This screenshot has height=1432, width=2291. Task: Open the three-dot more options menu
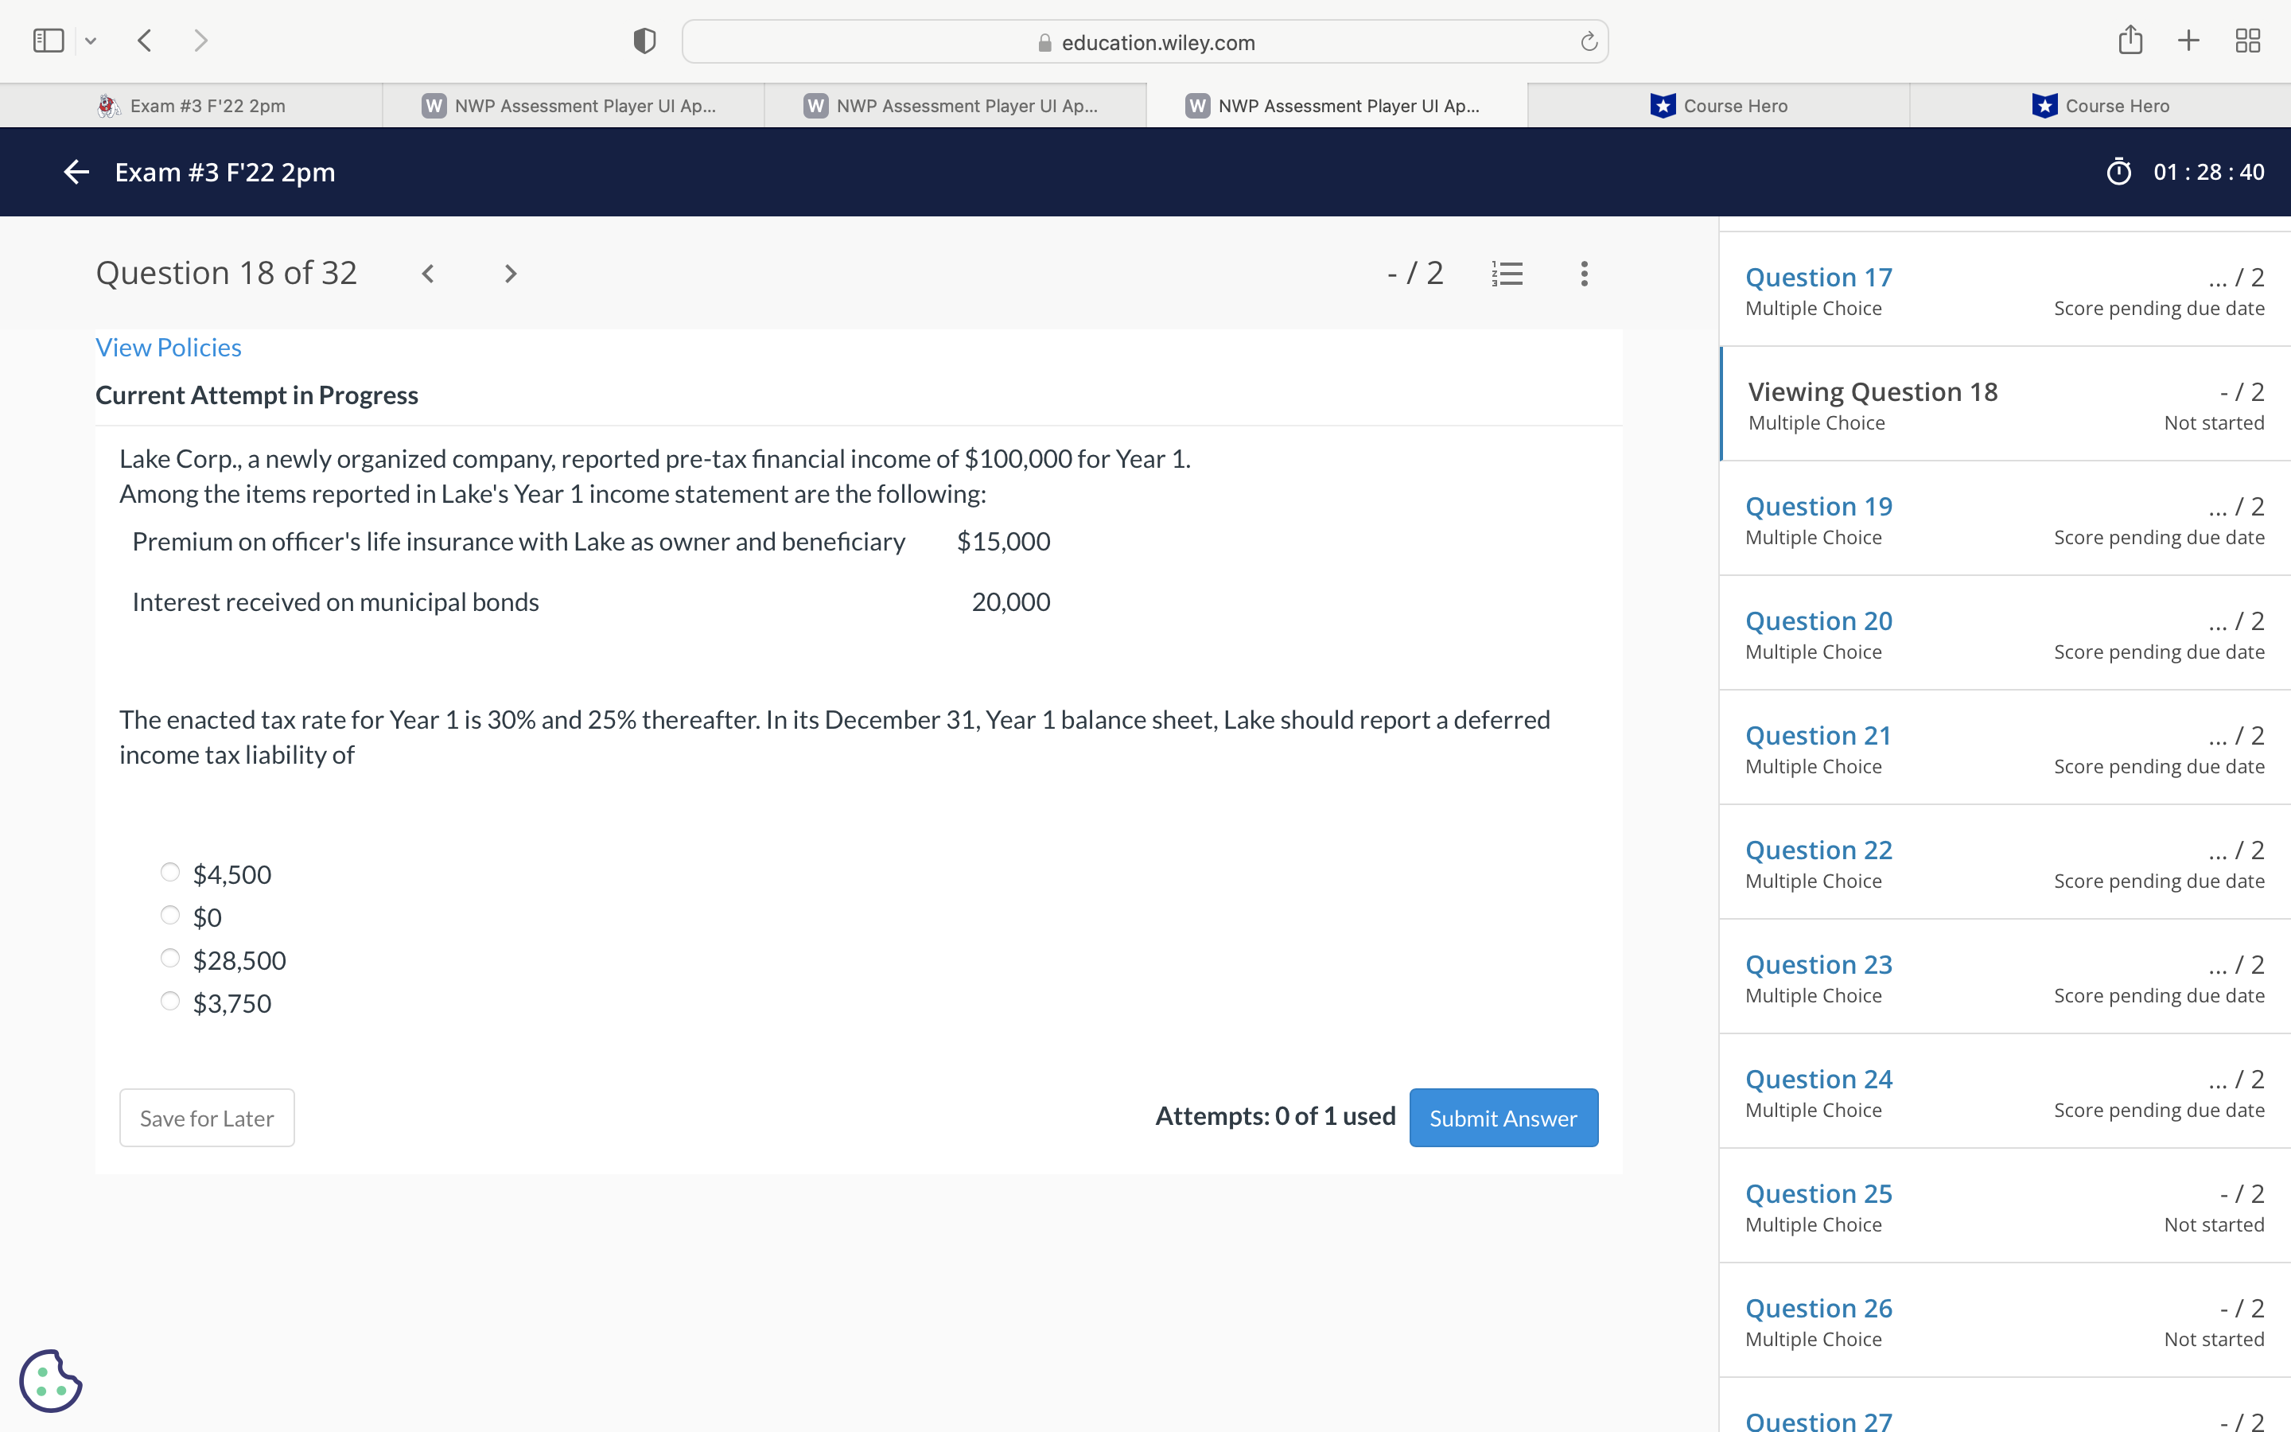[x=1584, y=274]
